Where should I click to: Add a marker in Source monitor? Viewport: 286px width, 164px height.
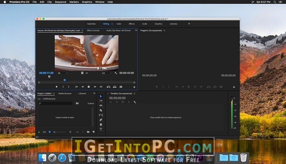56,87
